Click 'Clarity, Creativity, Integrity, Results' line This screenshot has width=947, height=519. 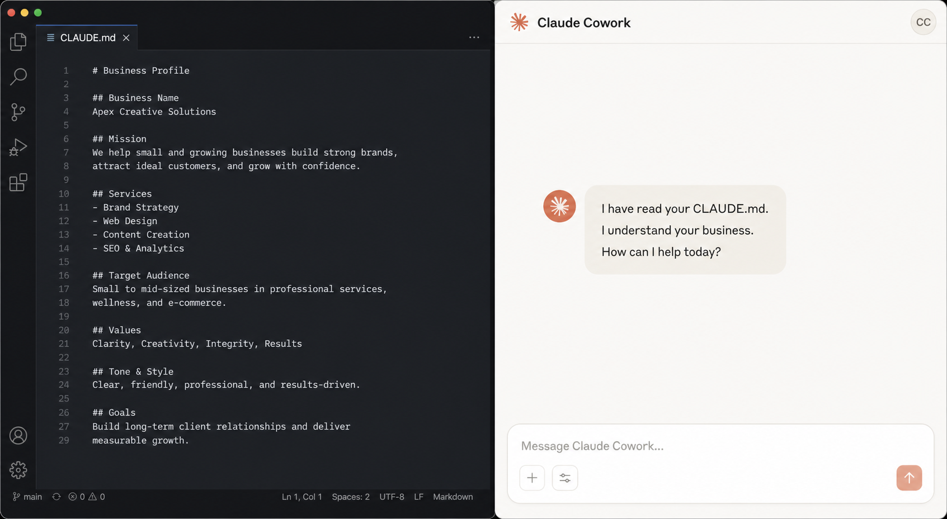[197, 344]
